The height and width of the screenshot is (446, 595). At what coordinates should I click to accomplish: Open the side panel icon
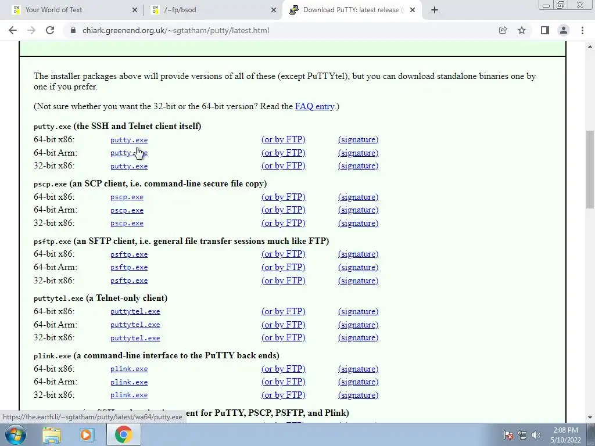pos(545,30)
